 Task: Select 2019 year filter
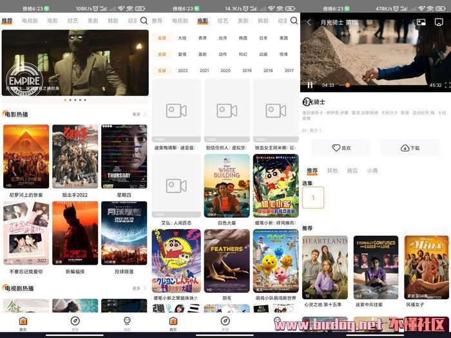247,70
